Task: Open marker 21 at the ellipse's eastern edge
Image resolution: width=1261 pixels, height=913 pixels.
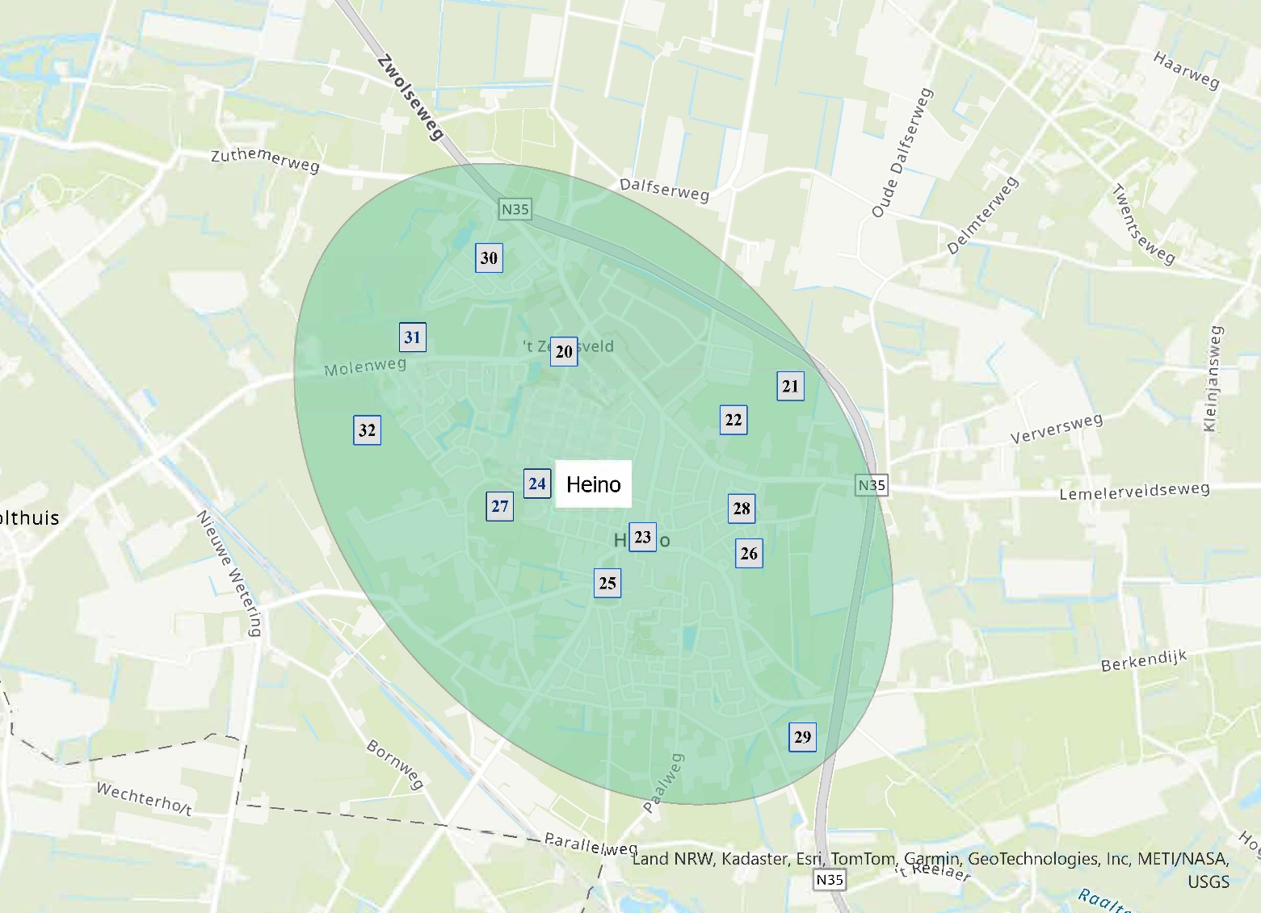Action: 790,386
